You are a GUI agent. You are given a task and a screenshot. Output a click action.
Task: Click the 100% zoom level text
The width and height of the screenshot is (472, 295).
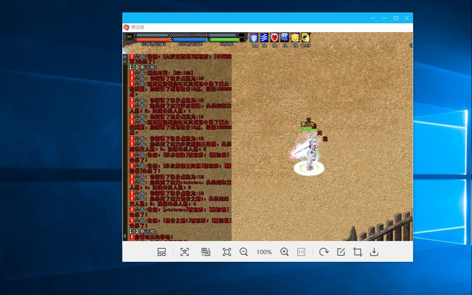coord(264,252)
